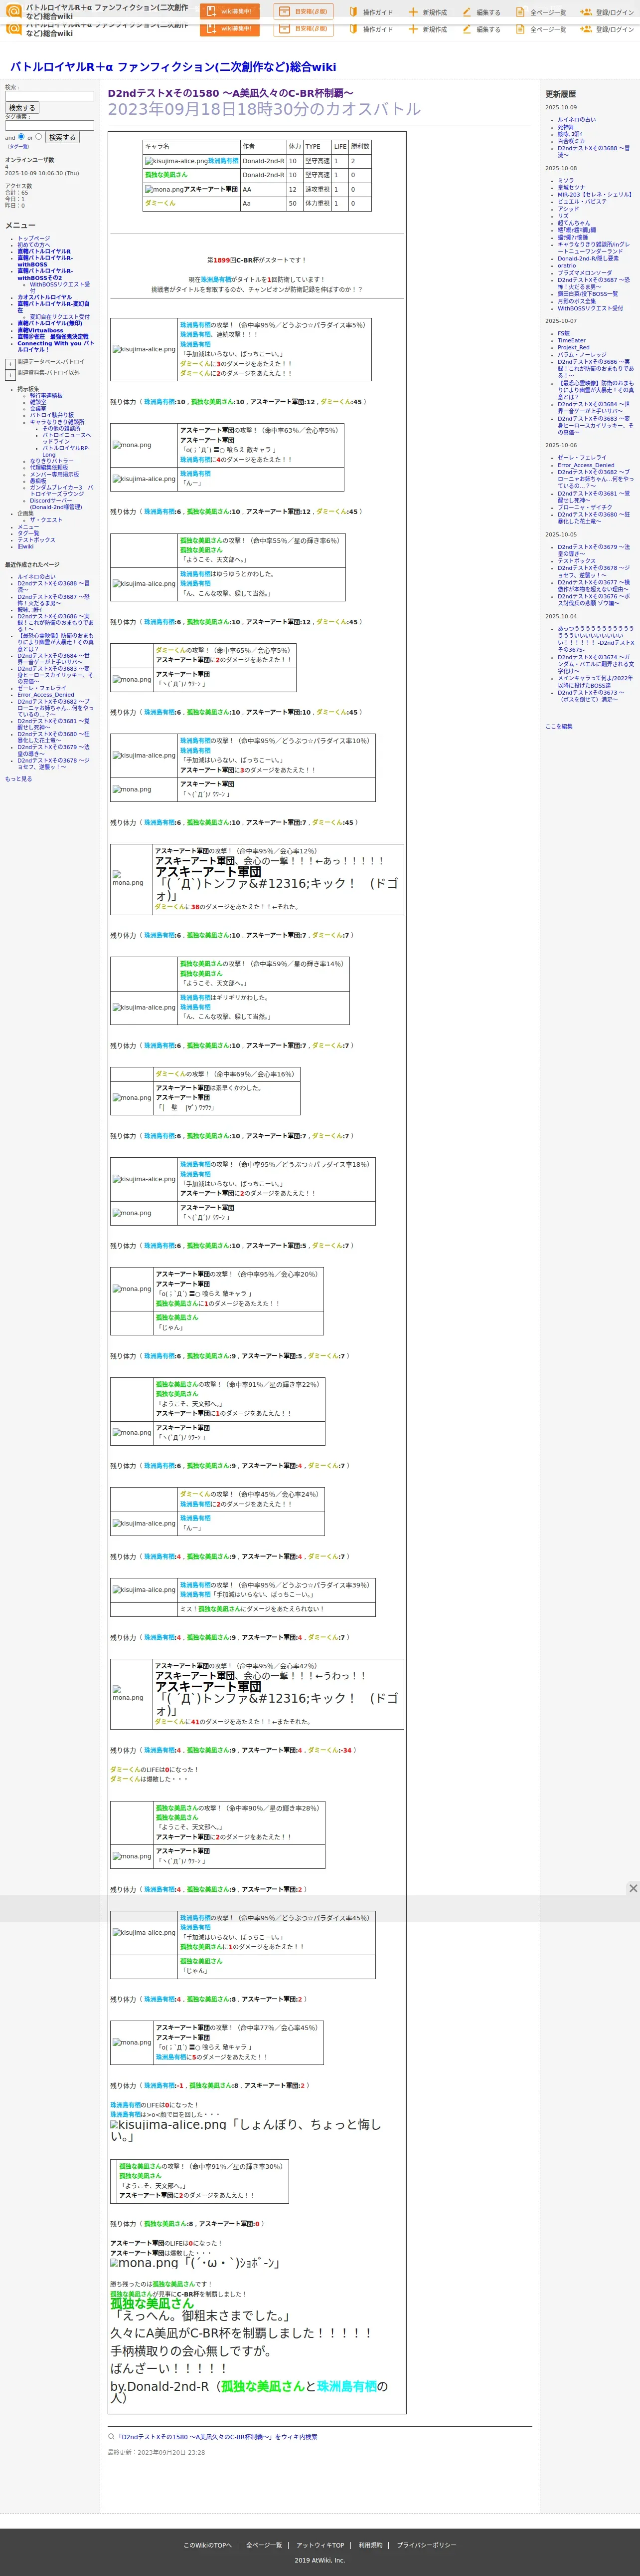The image size is (640, 2576).
Task: Open トップページ in the menu
Action: click(x=33, y=238)
